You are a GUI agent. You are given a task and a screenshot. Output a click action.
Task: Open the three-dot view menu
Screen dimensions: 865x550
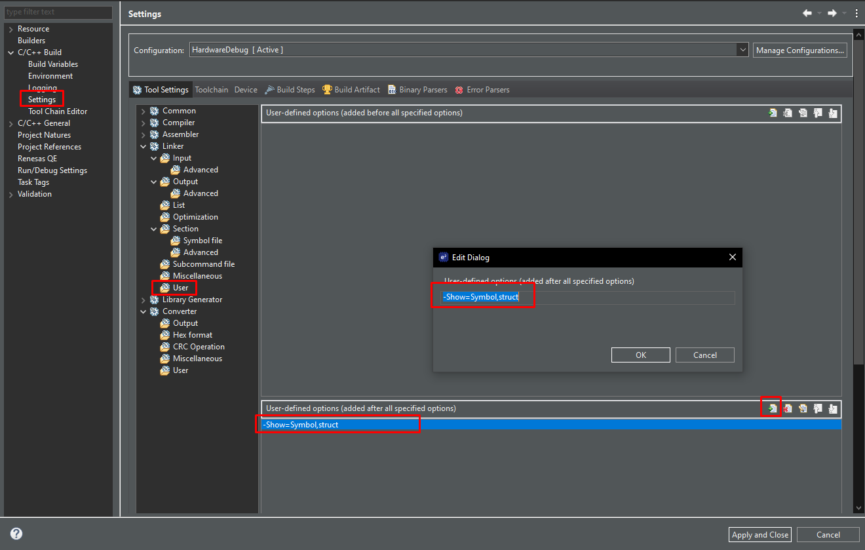[x=856, y=14]
